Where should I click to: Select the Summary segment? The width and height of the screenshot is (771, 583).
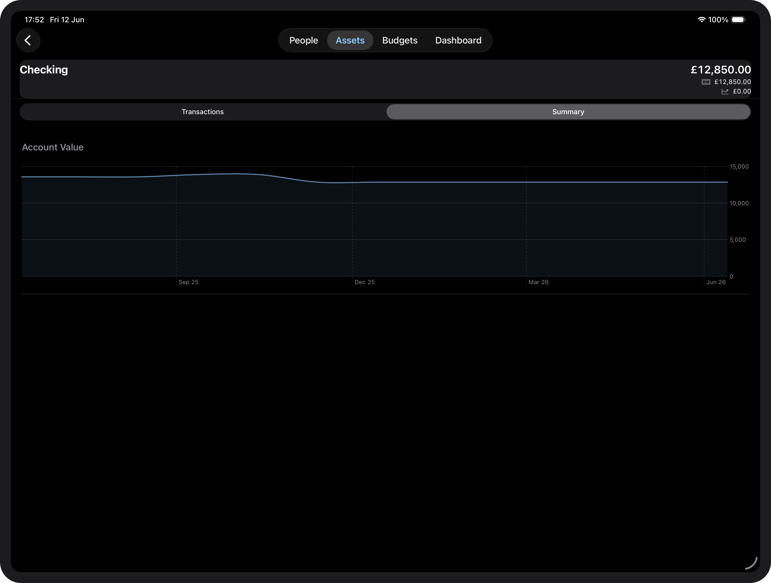[568, 112]
